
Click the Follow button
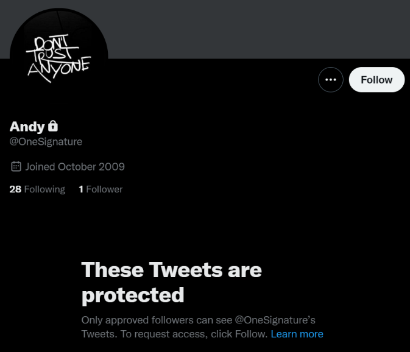tap(376, 80)
